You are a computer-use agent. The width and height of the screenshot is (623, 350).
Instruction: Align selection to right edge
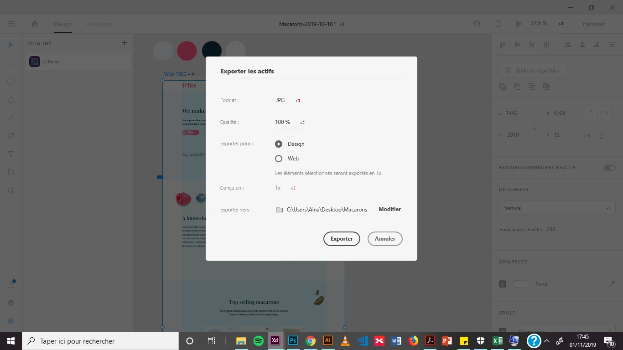pos(597,45)
